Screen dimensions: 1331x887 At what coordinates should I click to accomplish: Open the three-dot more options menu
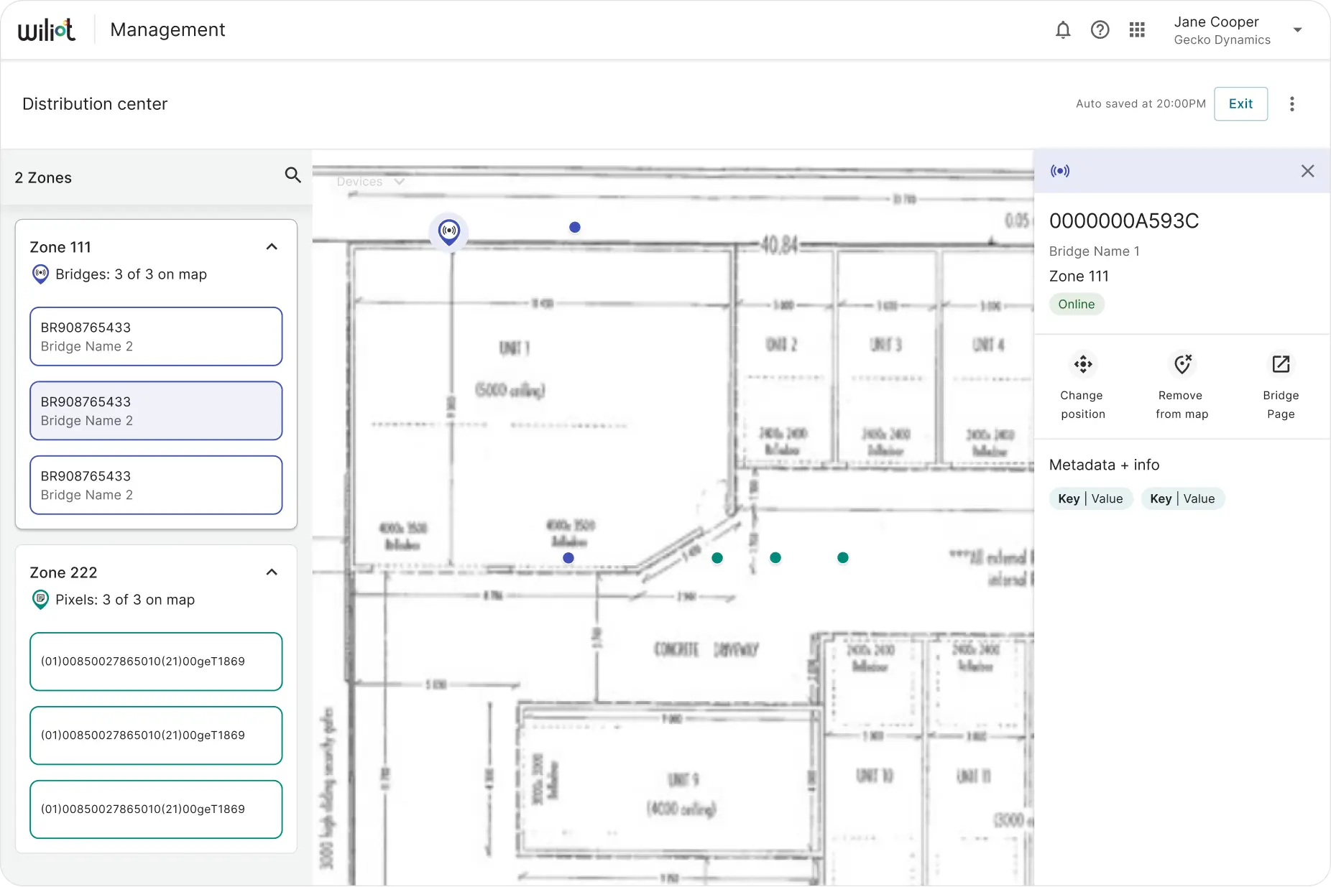pyautogui.click(x=1292, y=103)
